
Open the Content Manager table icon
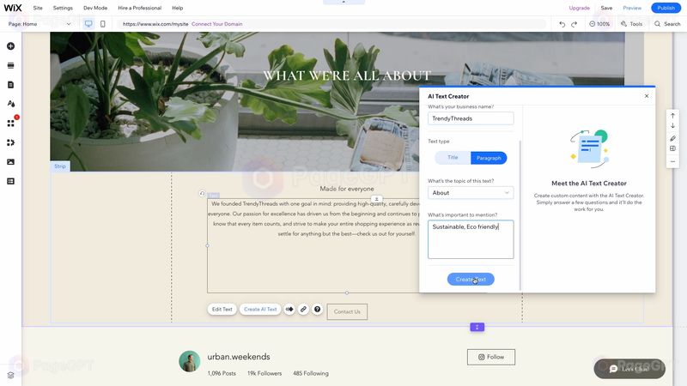(10, 181)
